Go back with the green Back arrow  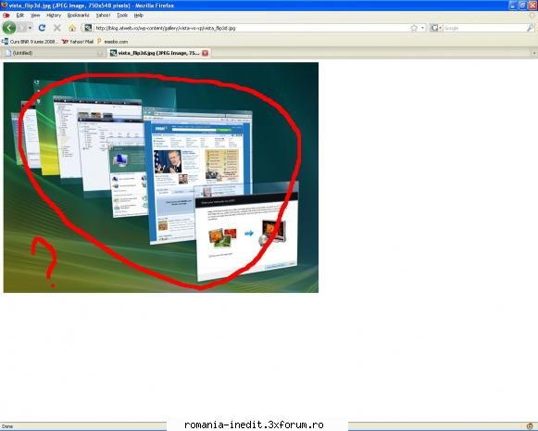(x=9, y=28)
